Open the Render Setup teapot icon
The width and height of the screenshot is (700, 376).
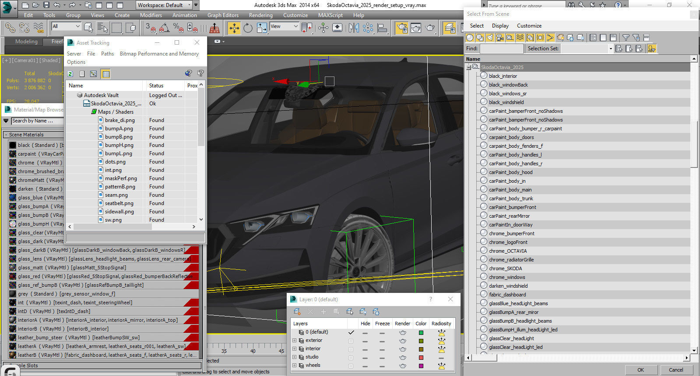click(402, 28)
